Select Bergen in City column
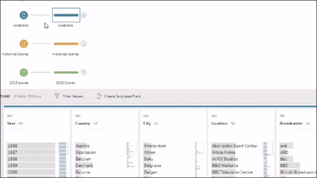 [x=151, y=172]
